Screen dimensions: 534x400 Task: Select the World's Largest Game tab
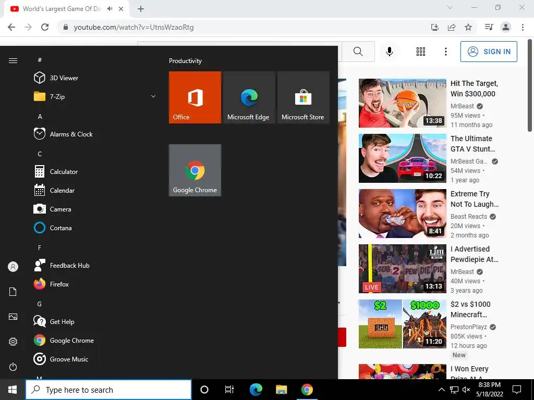[66, 9]
